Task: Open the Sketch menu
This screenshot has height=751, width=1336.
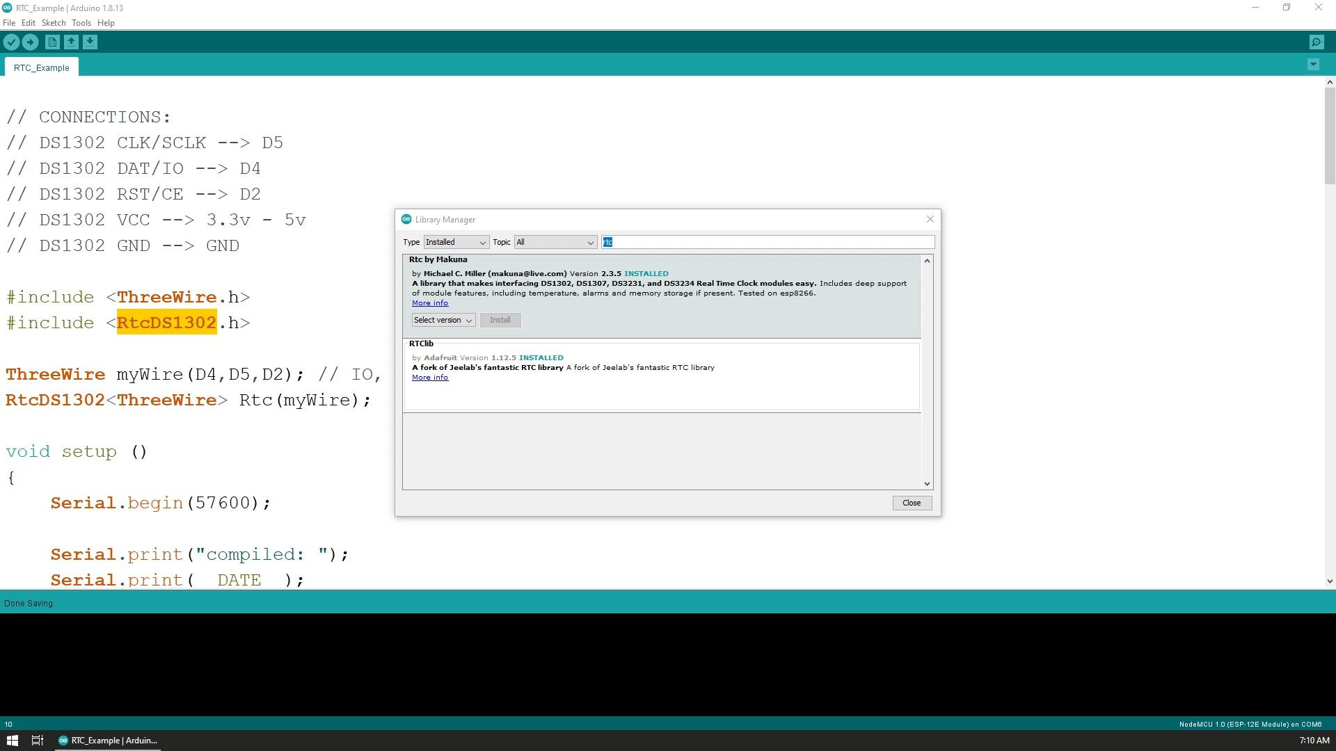Action: pyautogui.click(x=54, y=23)
